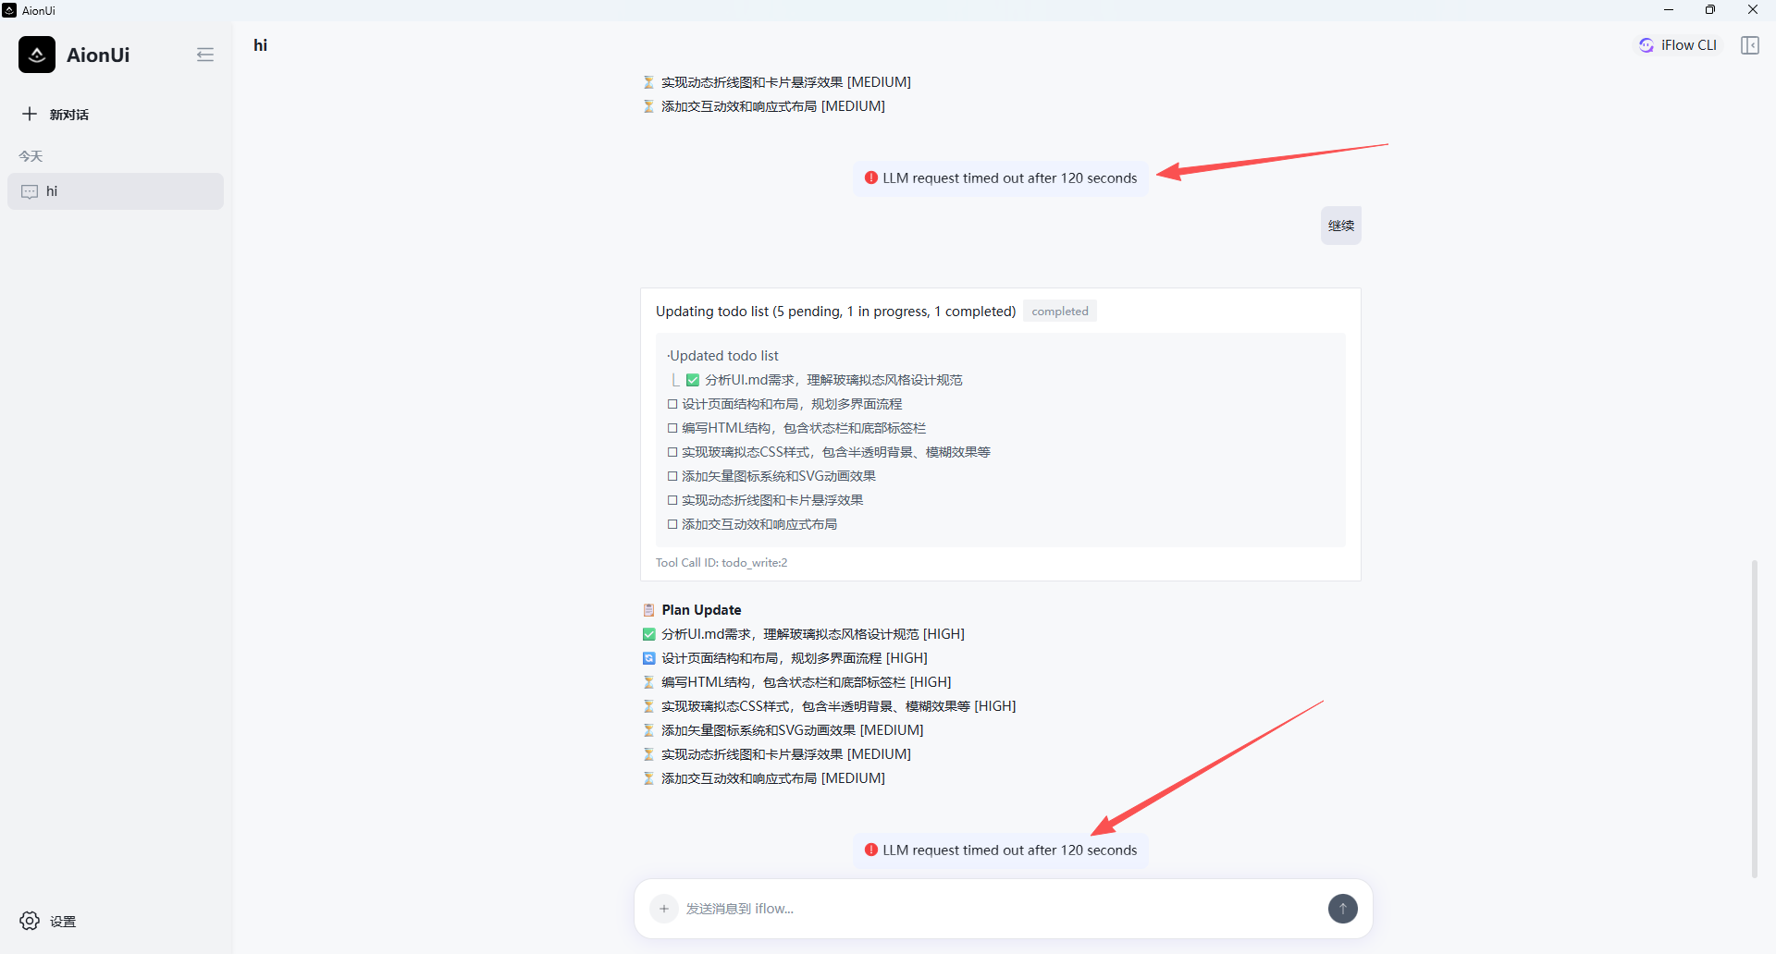Screen dimensions: 1776x954
Task: Click the AionUi logo icon
Action: click(37, 55)
